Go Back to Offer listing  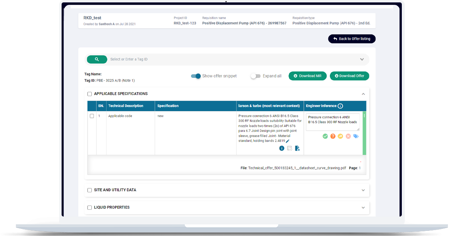click(x=351, y=39)
